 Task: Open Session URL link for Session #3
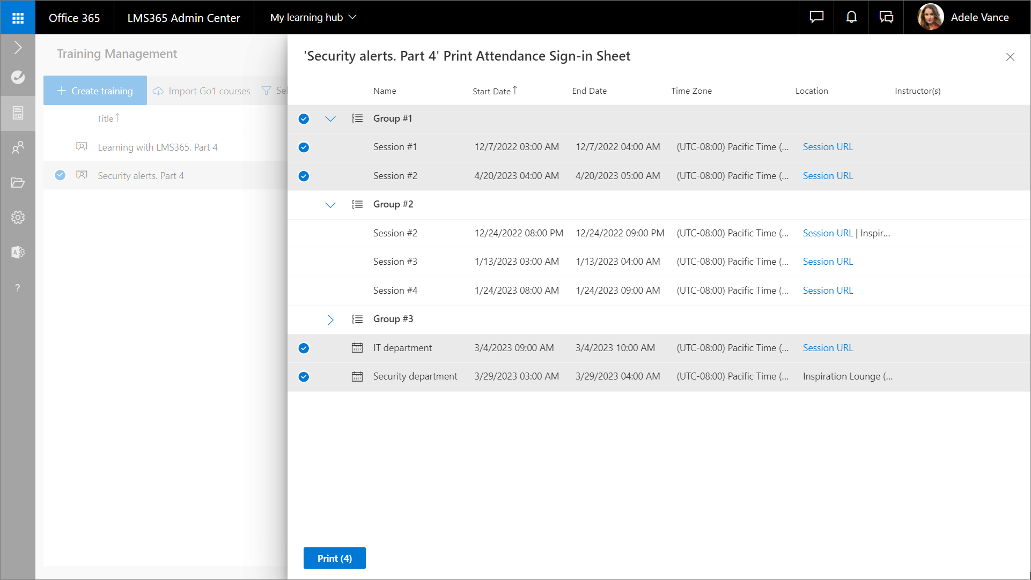point(828,262)
